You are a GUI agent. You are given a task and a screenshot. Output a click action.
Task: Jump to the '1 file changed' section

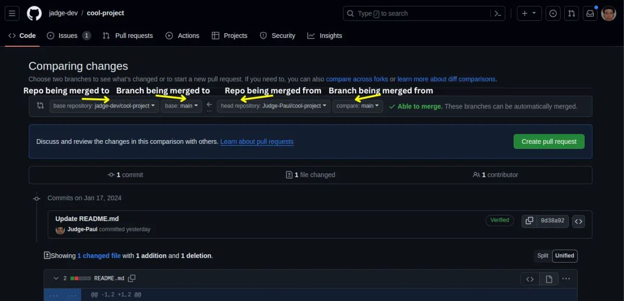[310, 175]
